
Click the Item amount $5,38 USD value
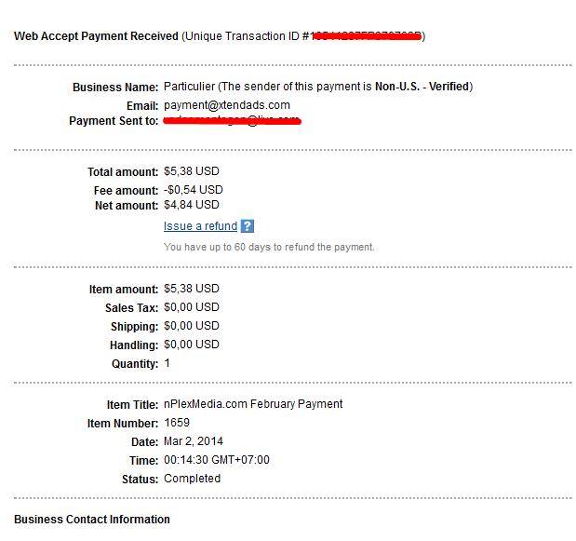coord(192,289)
